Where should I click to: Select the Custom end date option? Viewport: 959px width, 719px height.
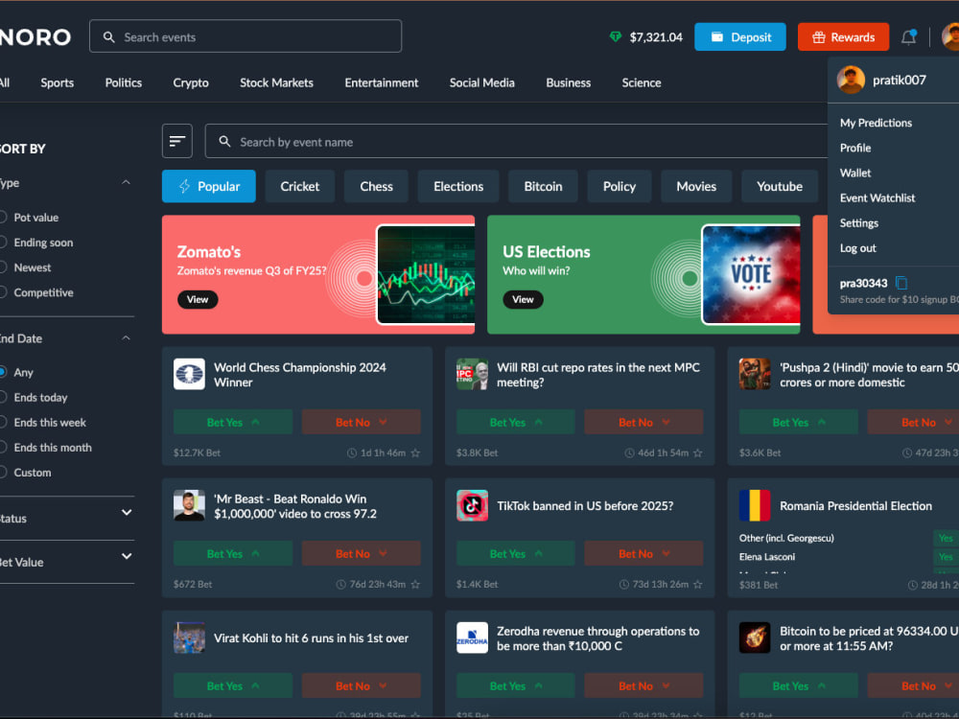click(26, 472)
